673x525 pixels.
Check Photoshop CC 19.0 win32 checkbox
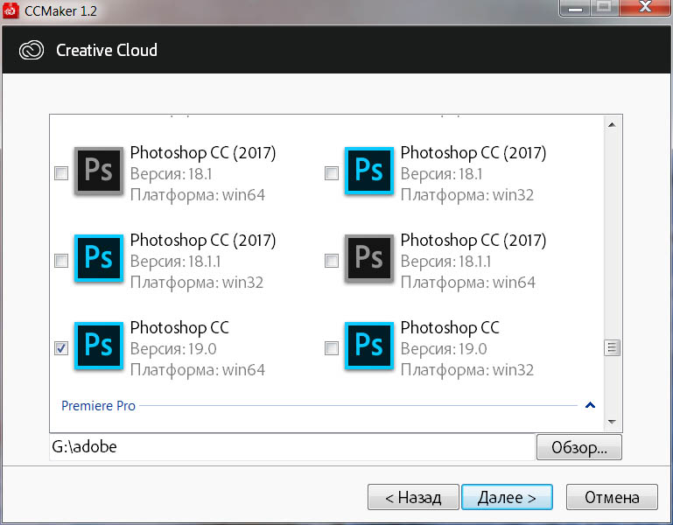pyautogui.click(x=332, y=348)
